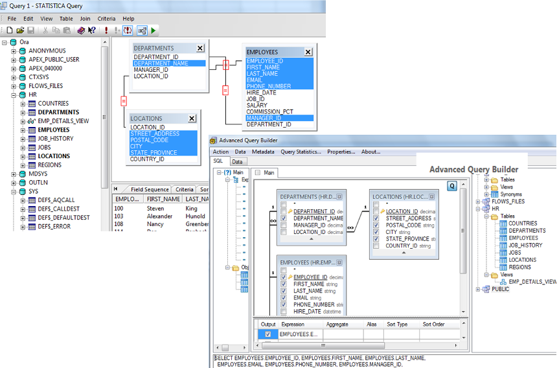Check DEPARTMENT_ID in Advanced Query Builder DEPARTMENTS box
The width and height of the screenshot is (557, 368).
[x=284, y=211]
